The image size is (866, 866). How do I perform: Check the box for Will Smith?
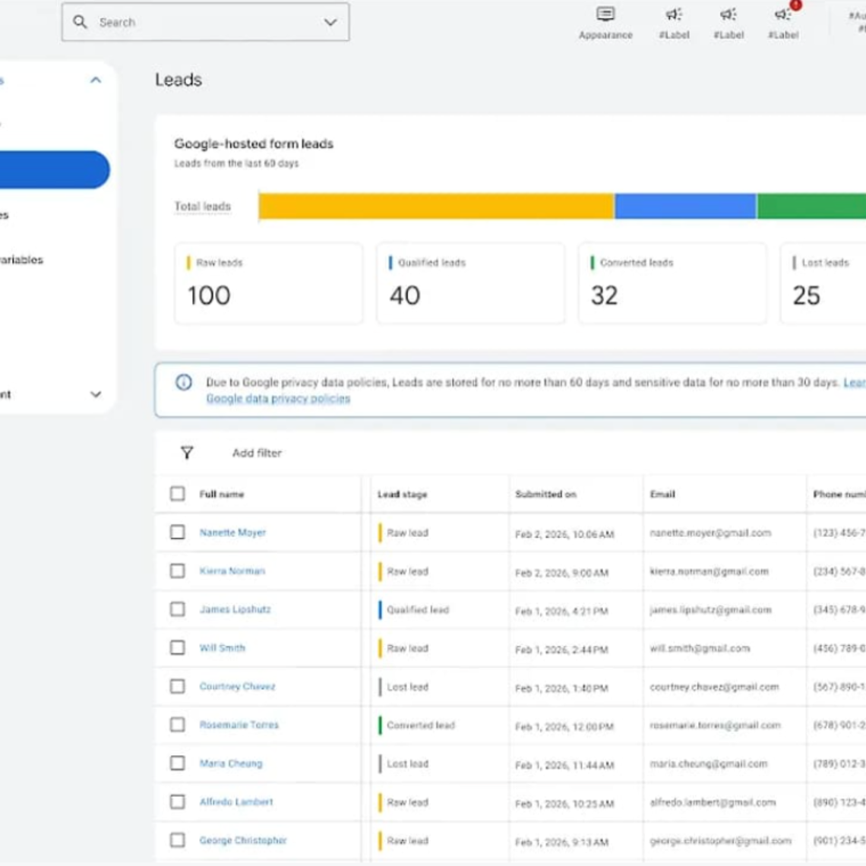[x=177, y=648]
